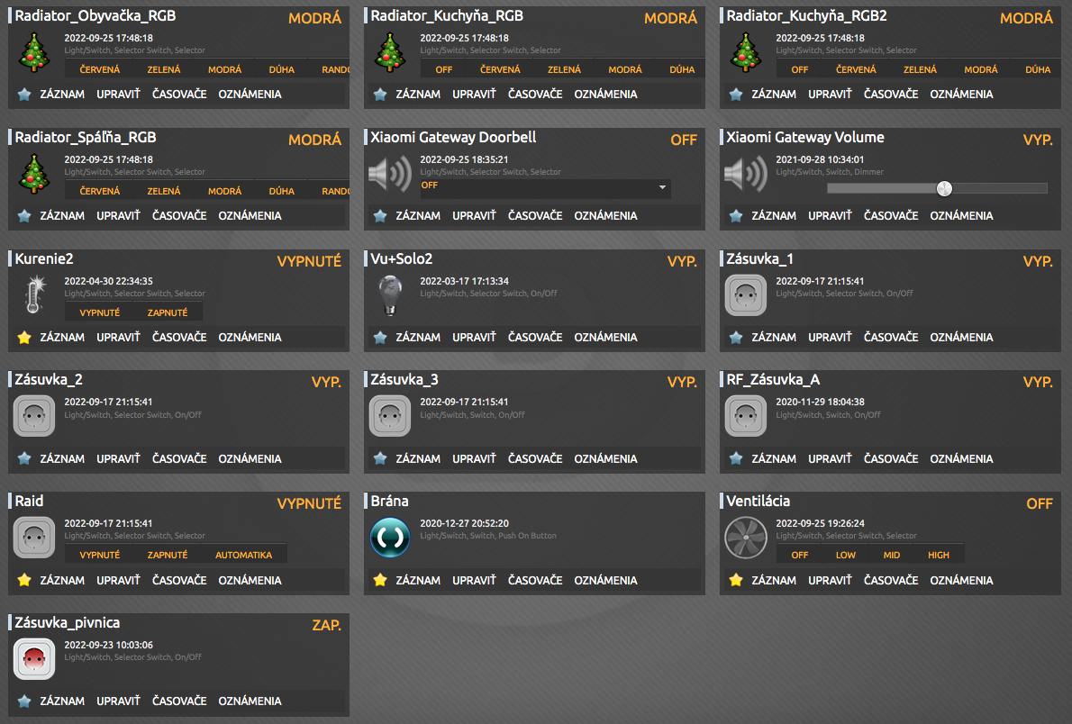Click the Zásuvka_pivnica ZAP. status
The image size is (1072, 724).
tap(327, 625)
